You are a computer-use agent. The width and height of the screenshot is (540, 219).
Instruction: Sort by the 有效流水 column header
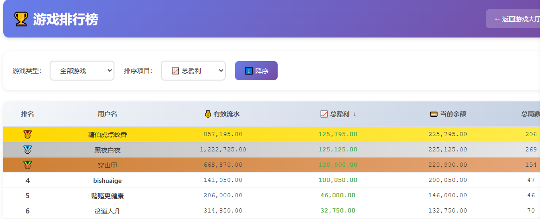coord(226,114)
